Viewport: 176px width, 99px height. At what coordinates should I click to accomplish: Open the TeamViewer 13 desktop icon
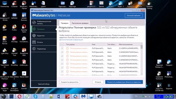point(5,64)
